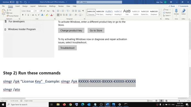This screenshot has width=191, height=107.
Task: Expand the highlight color dropdown arrow
Action: pyautogui.click(x=49, y=15)
